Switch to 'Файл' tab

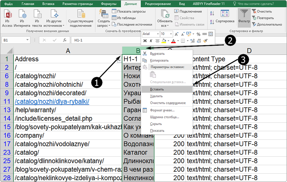click(x=9, y=4)
